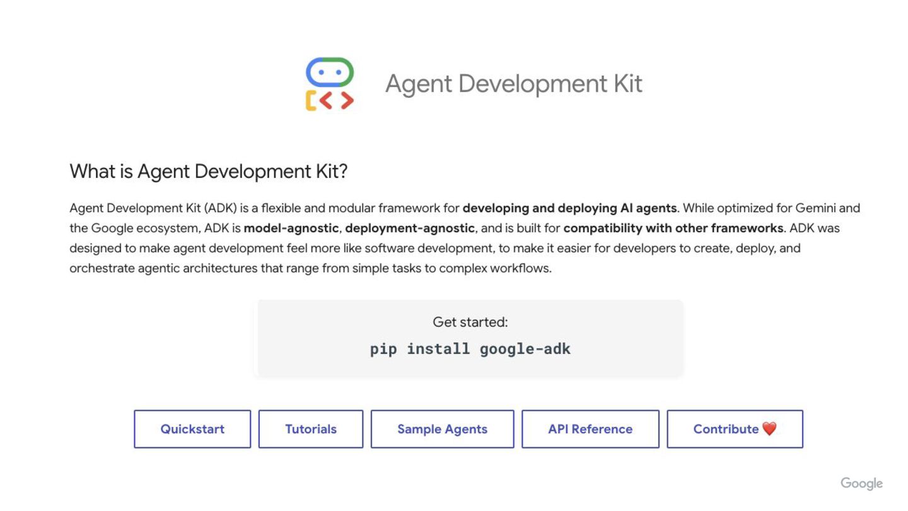The image size is (908, 511).
Task: Open the API Reference button
Action: (590, 429)
